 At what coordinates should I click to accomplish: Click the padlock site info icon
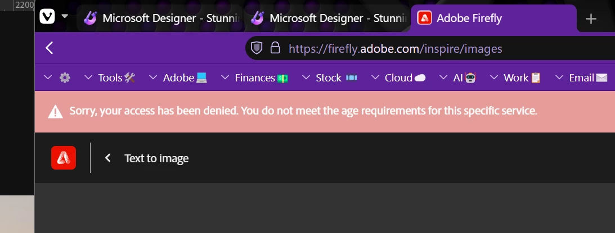coord(275,48)
